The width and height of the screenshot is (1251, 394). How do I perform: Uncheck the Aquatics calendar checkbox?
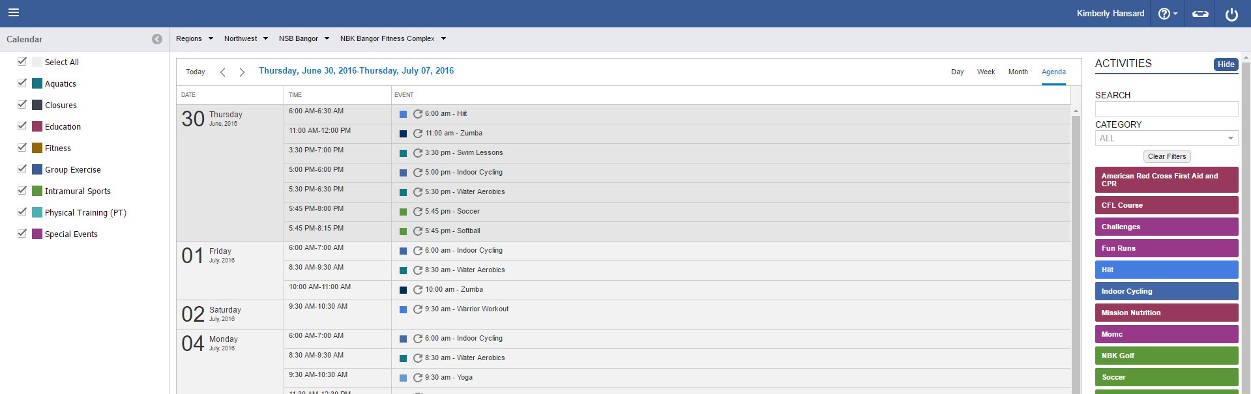[22, 83]
